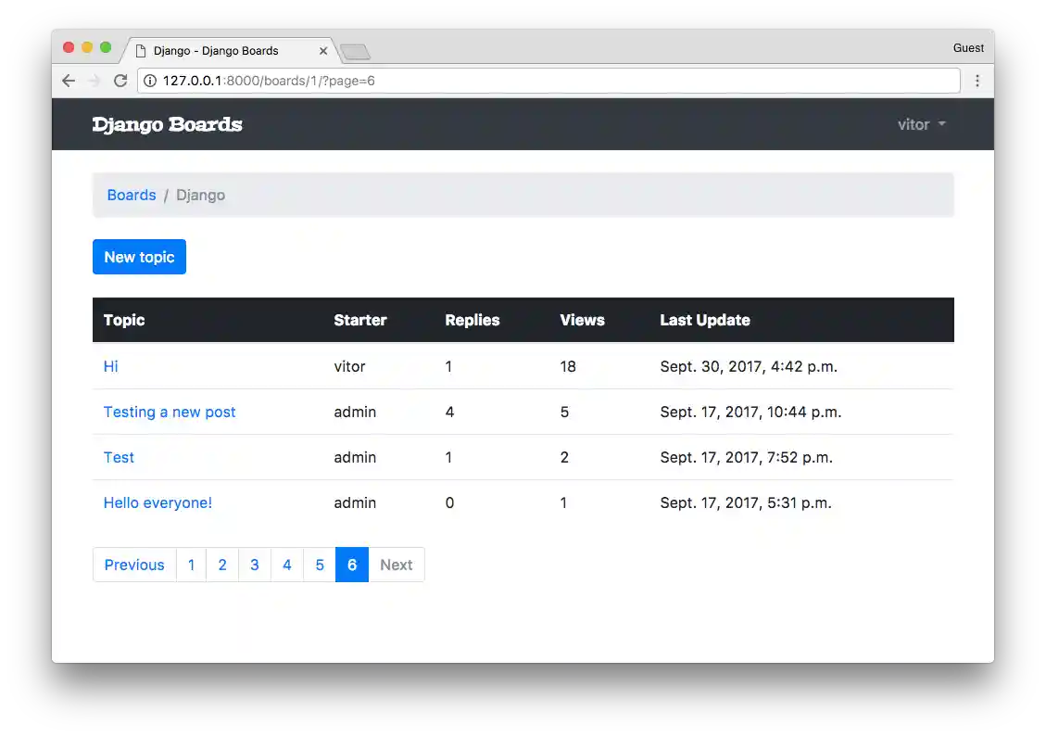Click the Guest profile label
This screenshot has height=737, width=1046.
coord(968,48)
